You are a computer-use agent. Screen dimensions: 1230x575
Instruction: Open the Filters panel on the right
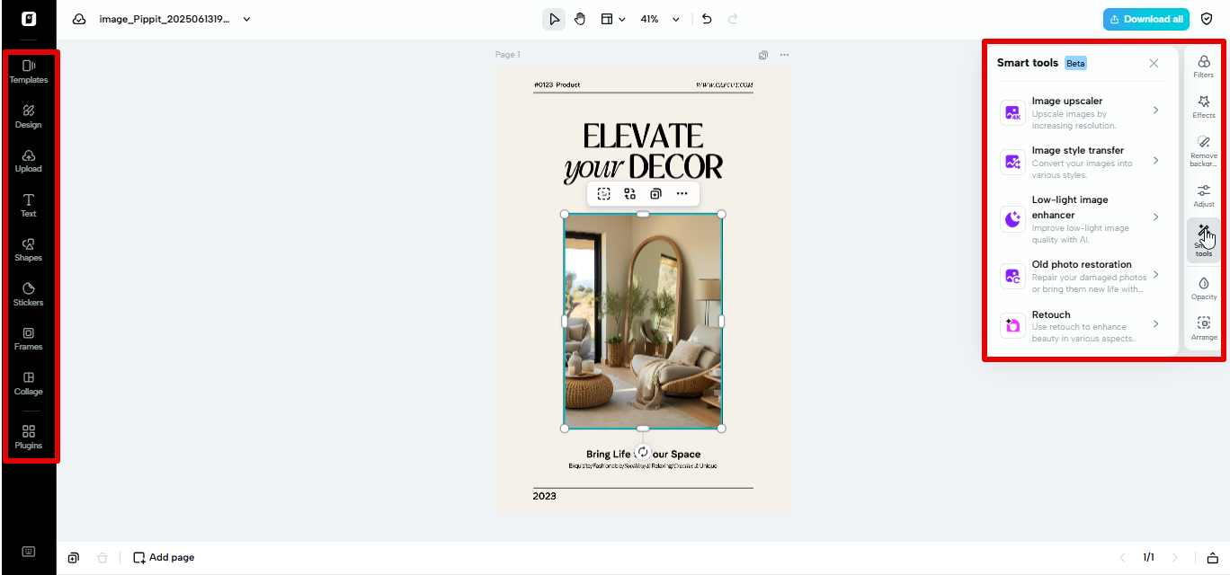click(1203, 65)
